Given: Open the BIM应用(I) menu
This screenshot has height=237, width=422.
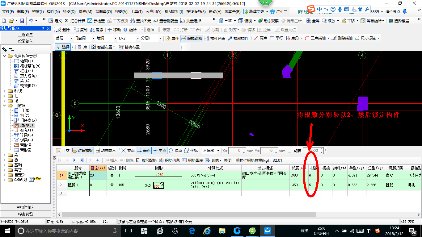Looking at the screenshot, I should 174,12.
